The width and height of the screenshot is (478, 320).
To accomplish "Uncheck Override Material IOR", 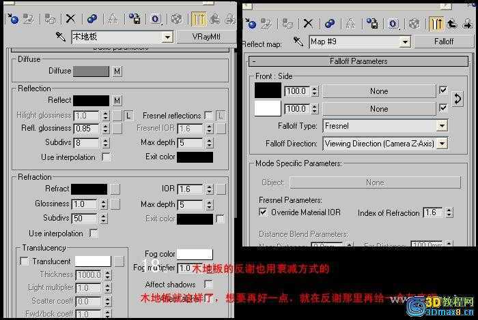I will (x=263, y=212).
